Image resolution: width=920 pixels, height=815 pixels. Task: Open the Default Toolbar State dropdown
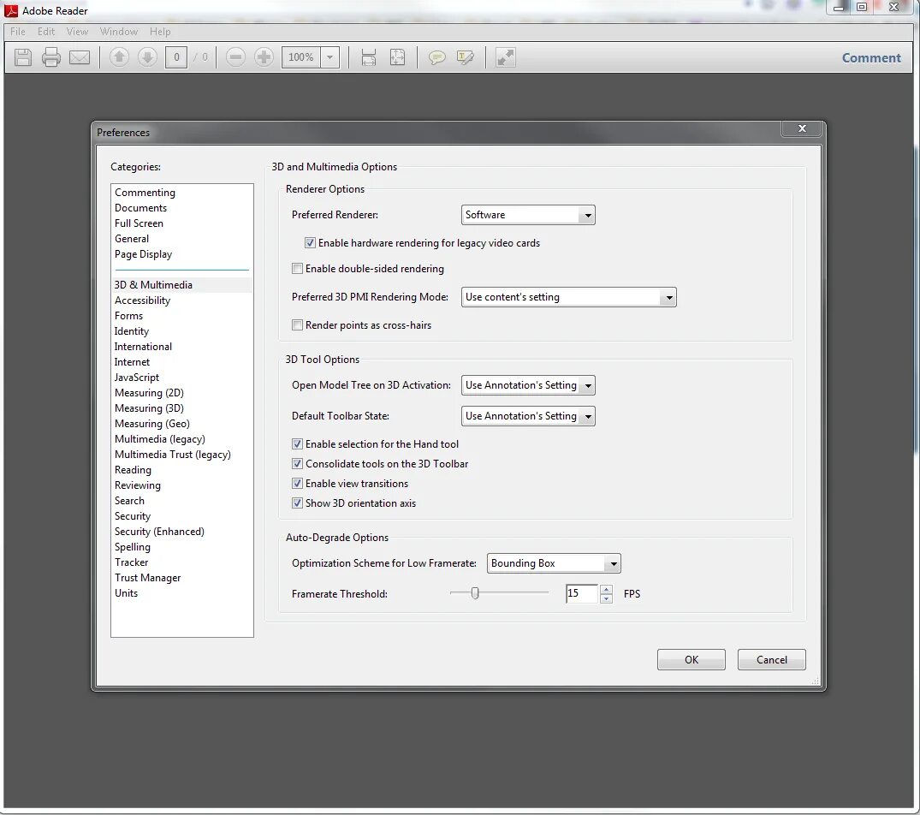coord(528,416)
